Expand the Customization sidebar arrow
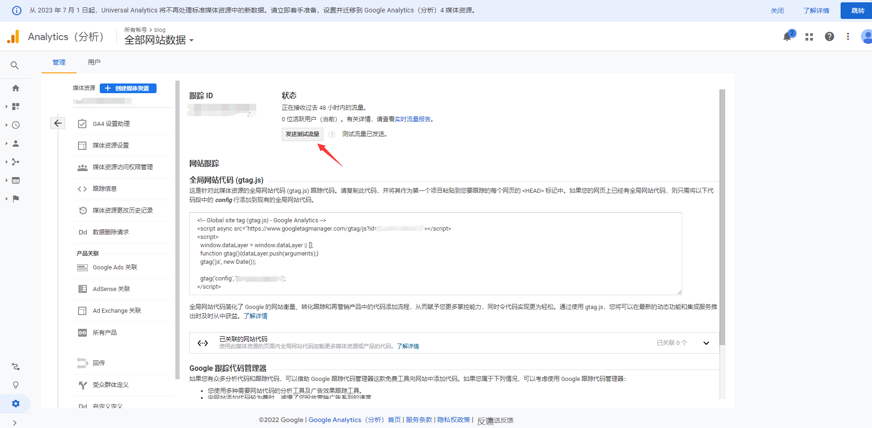This screenshot has height=428, width=872. tap(6, 107)
